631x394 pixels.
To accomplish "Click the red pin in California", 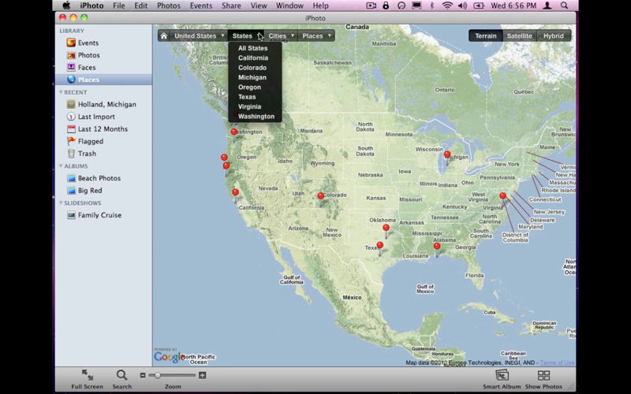I will (235, 192).
